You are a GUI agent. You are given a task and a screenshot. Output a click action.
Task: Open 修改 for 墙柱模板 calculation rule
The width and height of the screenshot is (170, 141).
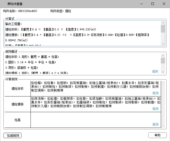(x=155, y=109)
